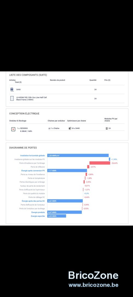Image resolution: width=133 pixels, height=297 pixels.
Task: Select the blue 'Irradiation horizontale globale' 1,03 MWh/m² bar
Action: click(78, 155)
